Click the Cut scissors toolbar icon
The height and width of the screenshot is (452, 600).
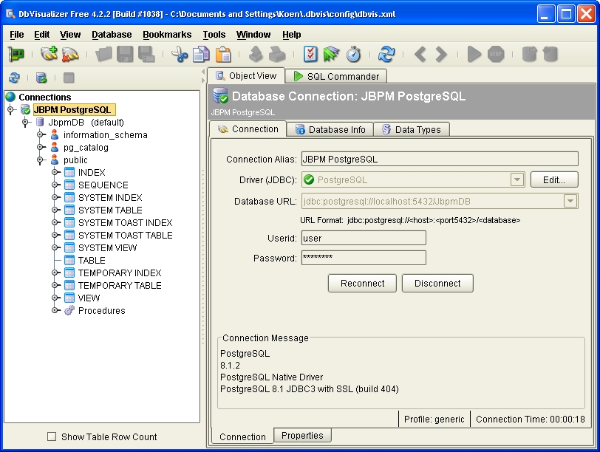click(178, 53)
